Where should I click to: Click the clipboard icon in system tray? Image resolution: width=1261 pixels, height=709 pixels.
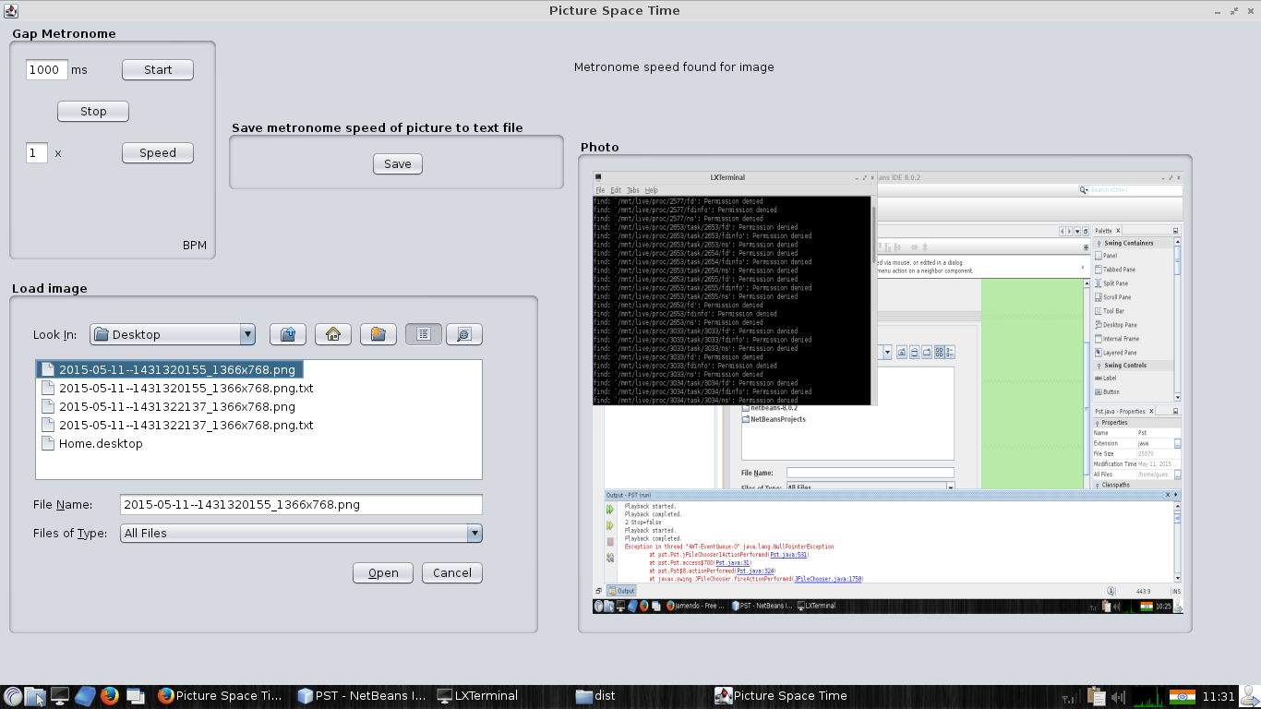1096,696
